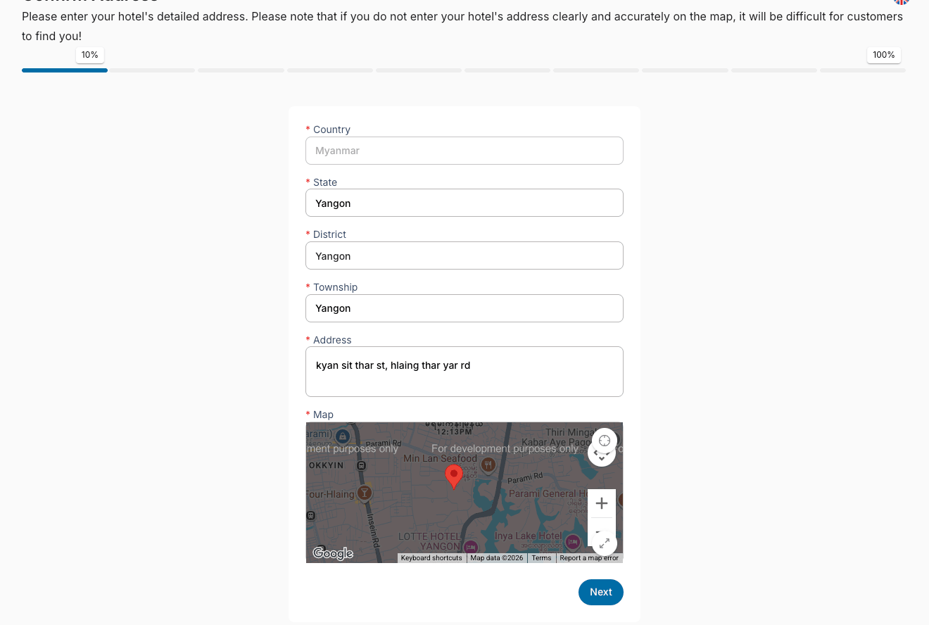Select the language flag icon
Screen dimensions: 929x625
point(902,2)
